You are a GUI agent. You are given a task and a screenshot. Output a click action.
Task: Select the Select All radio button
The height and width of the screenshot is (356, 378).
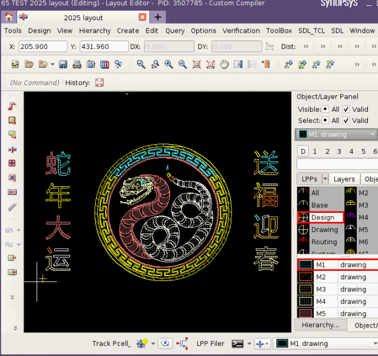coord(325,120)
